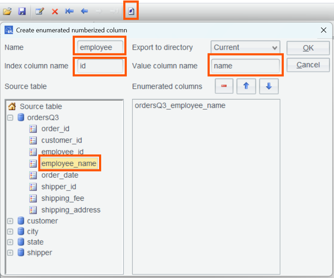This screenshot has height=278, width=334.
Task: Select the order_date tree row
Action: pos(60,175)
